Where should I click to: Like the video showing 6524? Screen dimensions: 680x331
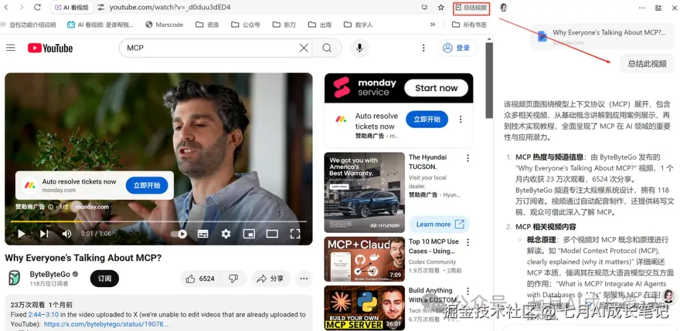[201, 279]
